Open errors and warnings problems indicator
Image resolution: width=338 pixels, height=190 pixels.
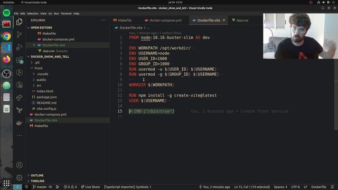tap(70, 187)
